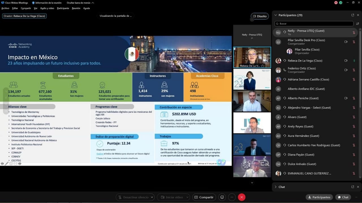Show more video thumbnails with down chevron
The width and height of the screenshot is (362, 203).
[252, 183]
